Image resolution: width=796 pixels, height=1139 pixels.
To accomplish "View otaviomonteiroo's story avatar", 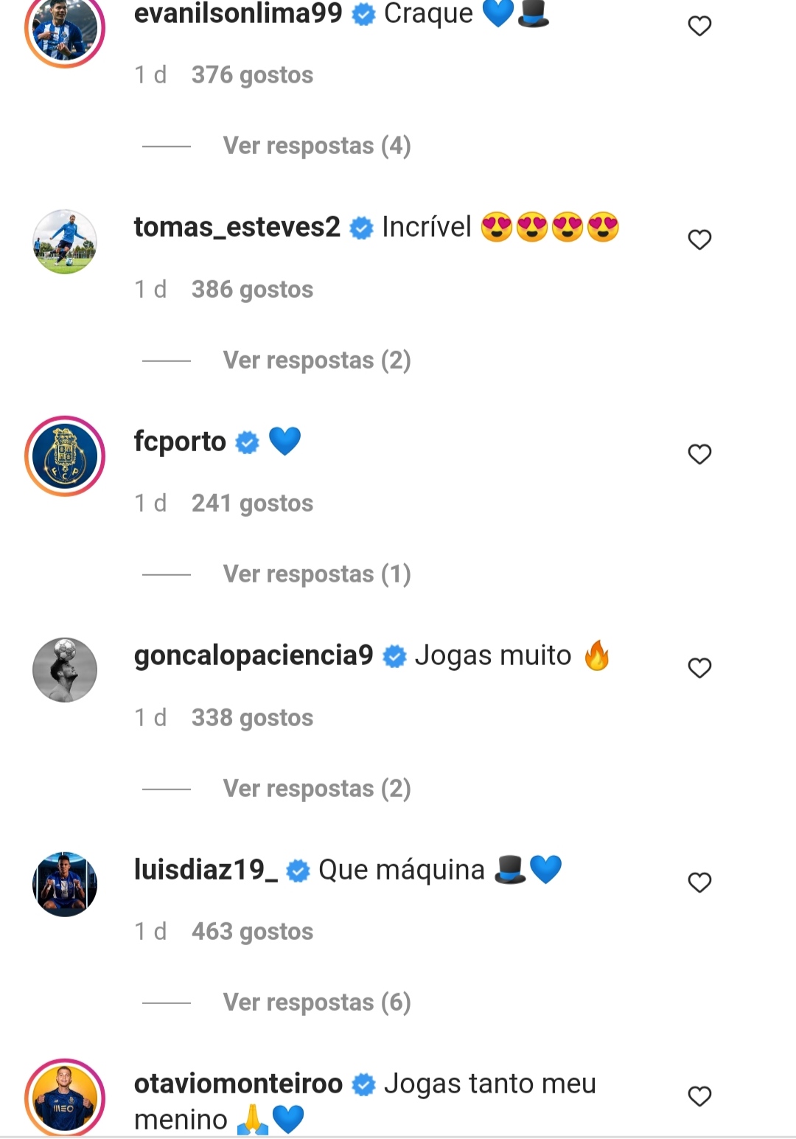I will [65, 1098].
